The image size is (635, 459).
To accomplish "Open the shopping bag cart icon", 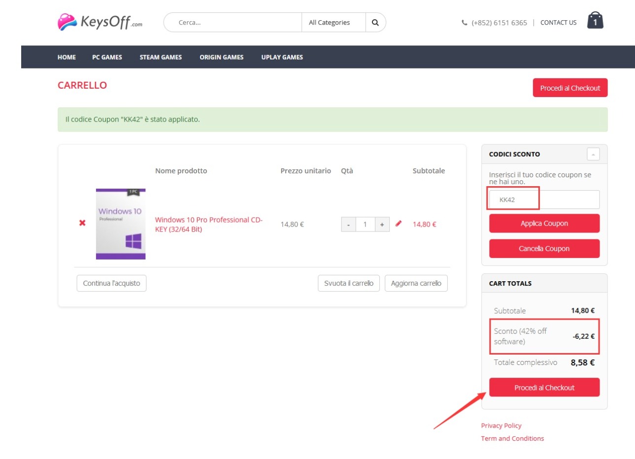I will (595, 21).
